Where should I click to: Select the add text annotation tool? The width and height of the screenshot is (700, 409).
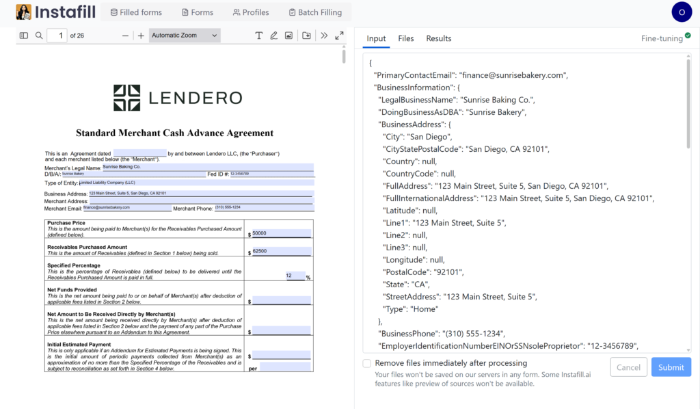point(259,36)
